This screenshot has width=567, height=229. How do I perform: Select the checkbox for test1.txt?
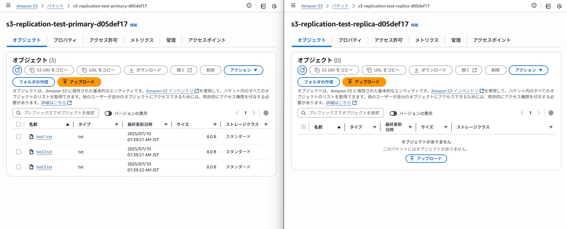(19, 137)
